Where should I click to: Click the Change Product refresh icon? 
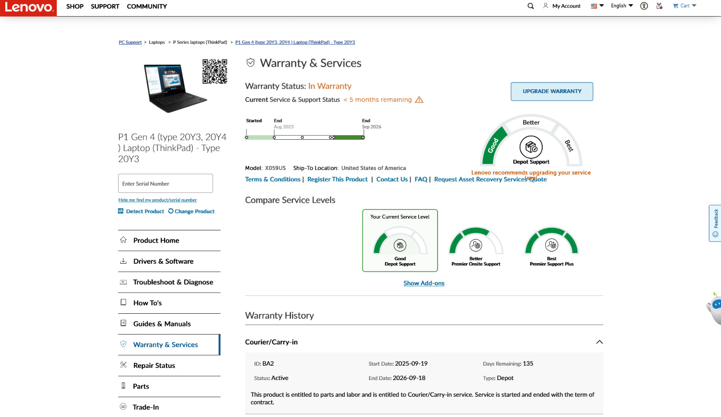pos(171,211)
